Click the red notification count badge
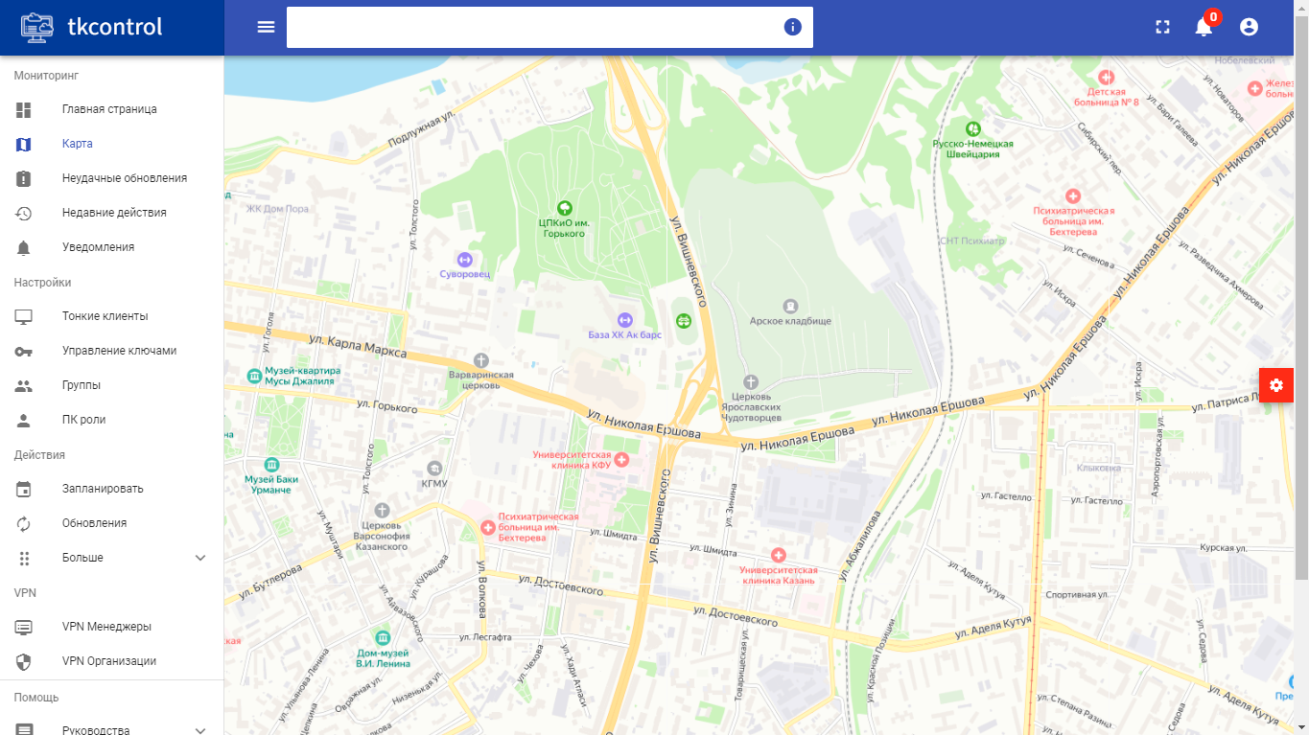Viewport: 1309px width, 735px height. (1213, 16)
